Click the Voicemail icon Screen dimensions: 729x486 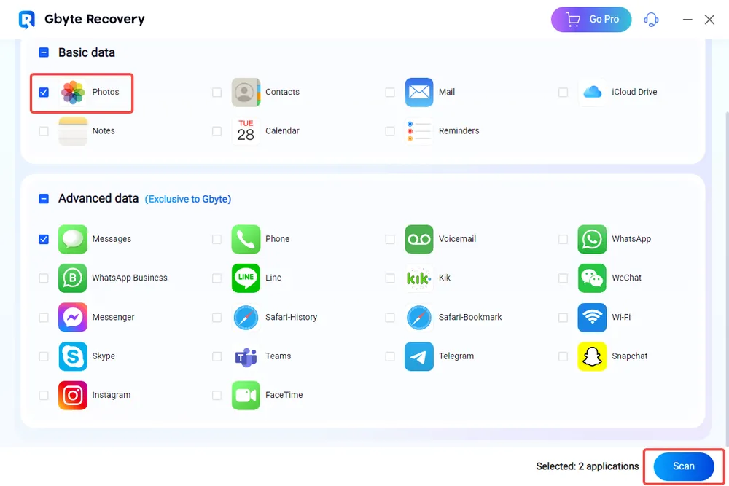click(419, 239)
